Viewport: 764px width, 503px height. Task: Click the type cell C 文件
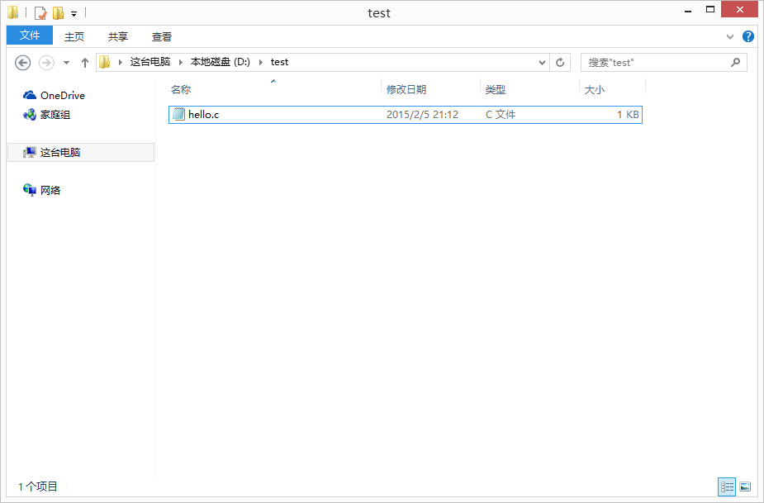[x=501, y=115]
